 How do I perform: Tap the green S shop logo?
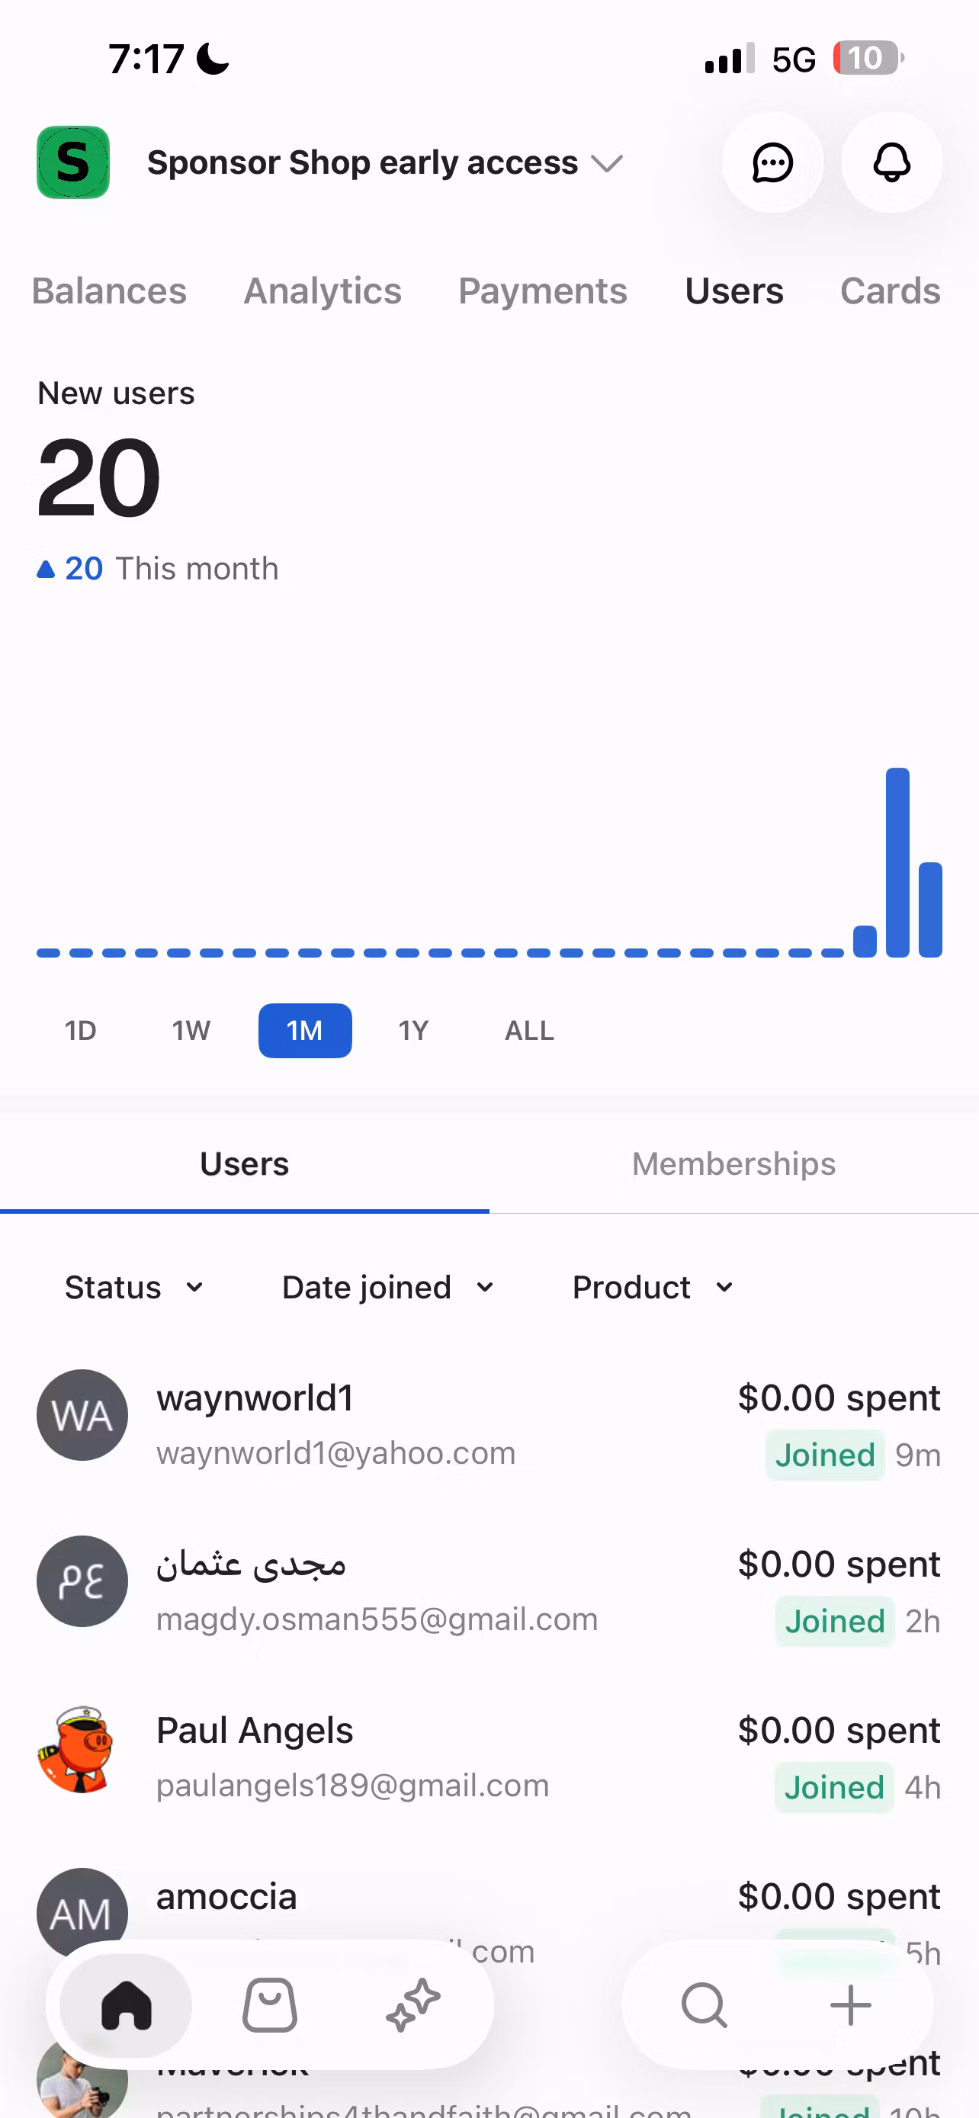73,163
